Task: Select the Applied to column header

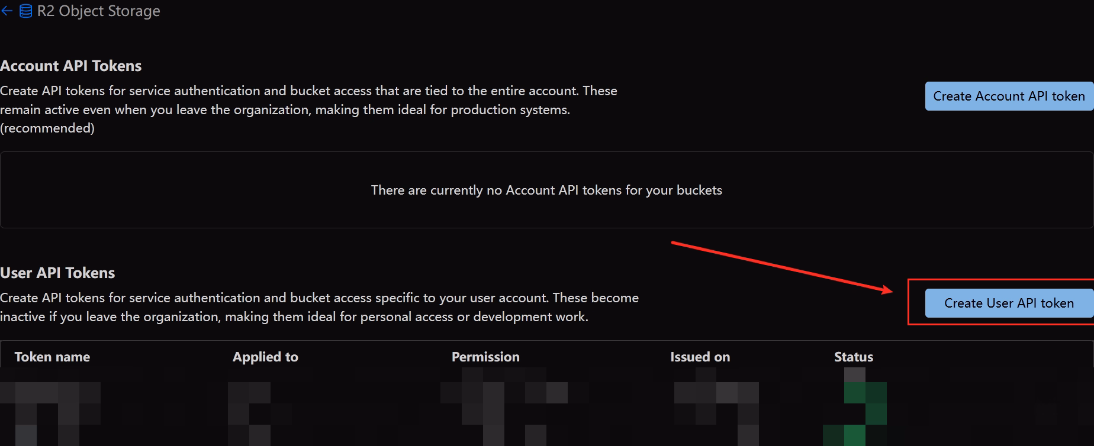Action: [265, 357]
